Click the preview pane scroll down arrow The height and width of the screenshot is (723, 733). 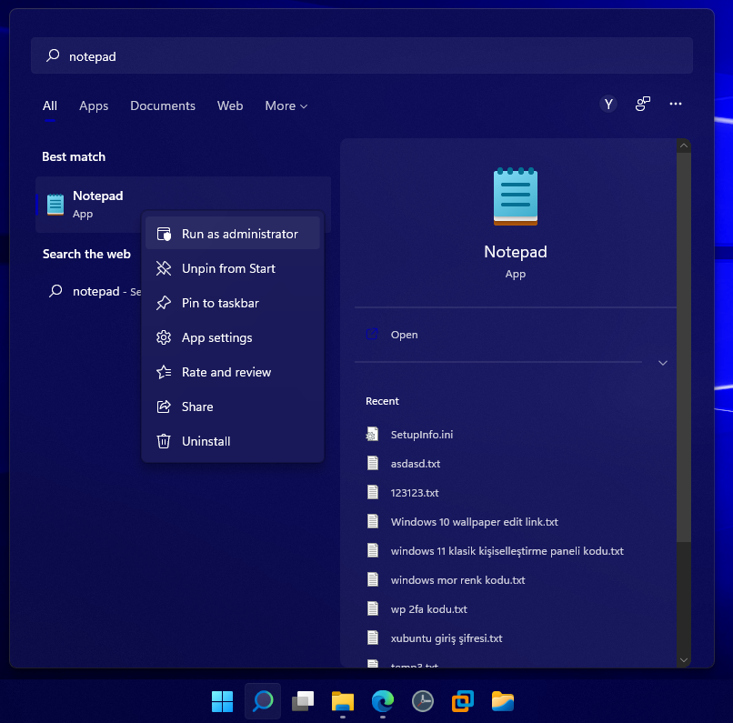pos(684,660)
